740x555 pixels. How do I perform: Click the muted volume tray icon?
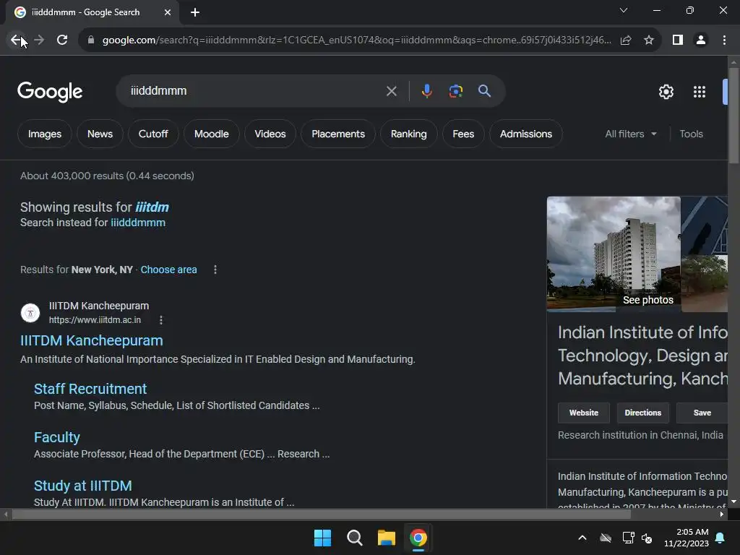pyautogui.click(x=647, y=538)
